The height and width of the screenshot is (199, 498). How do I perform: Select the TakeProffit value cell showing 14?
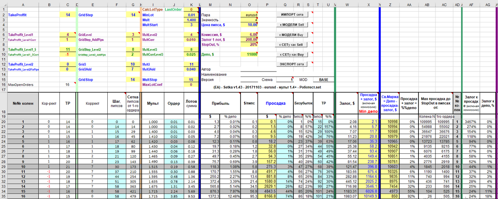(x=68, y=14)
